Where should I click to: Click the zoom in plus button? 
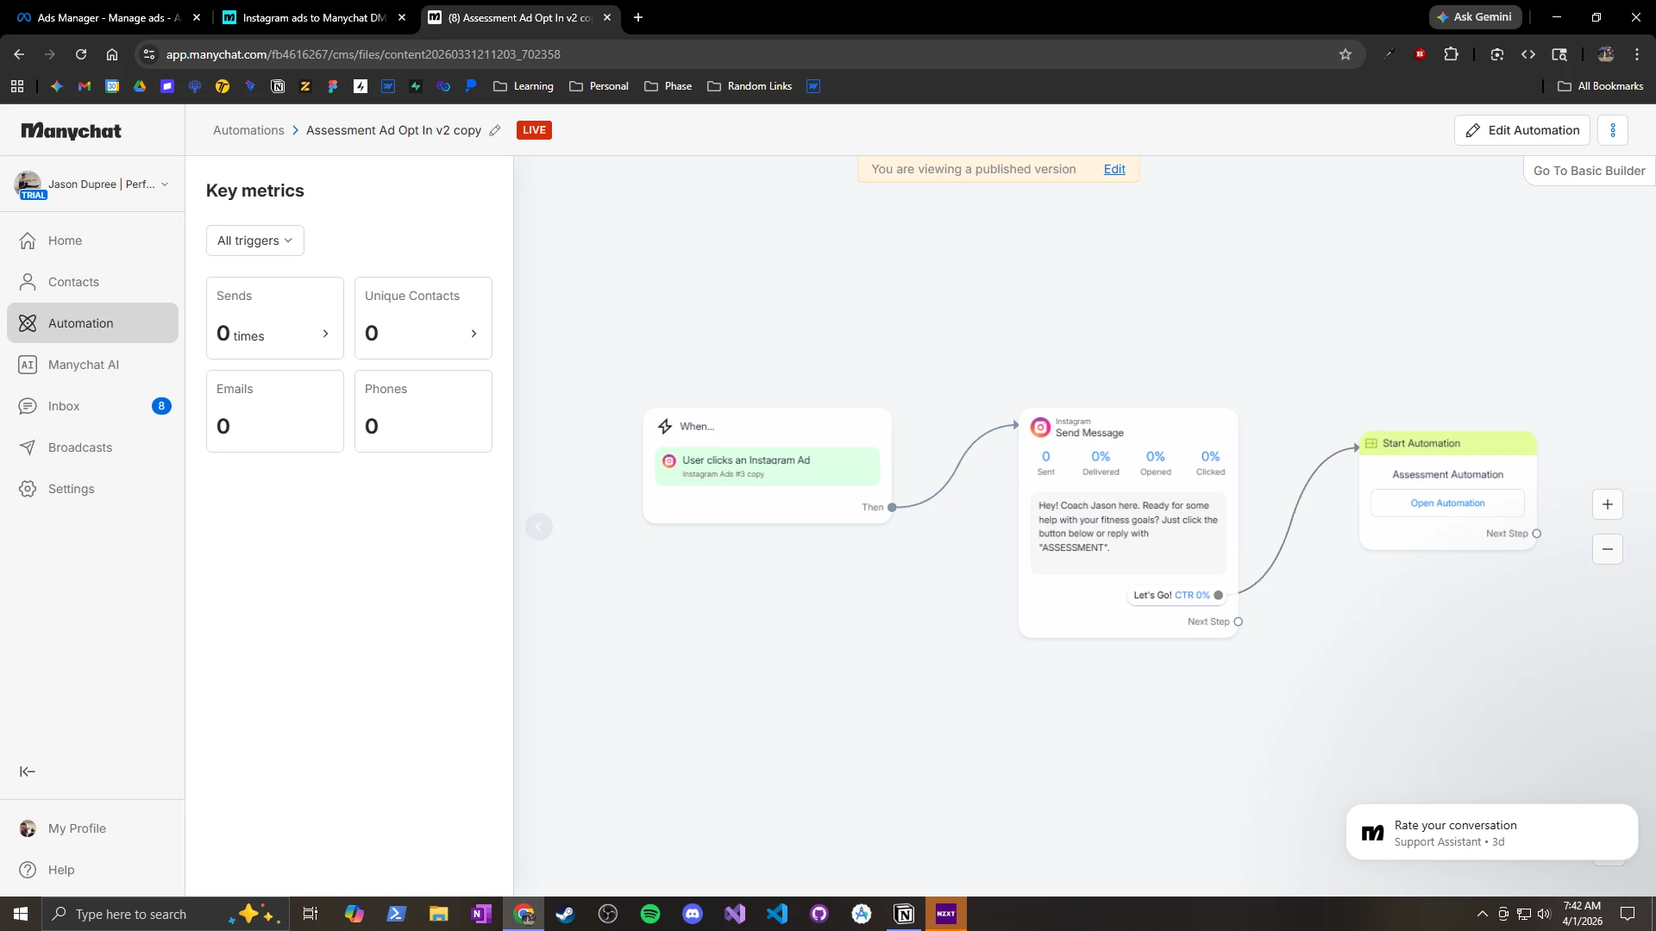click(1607, 504)
